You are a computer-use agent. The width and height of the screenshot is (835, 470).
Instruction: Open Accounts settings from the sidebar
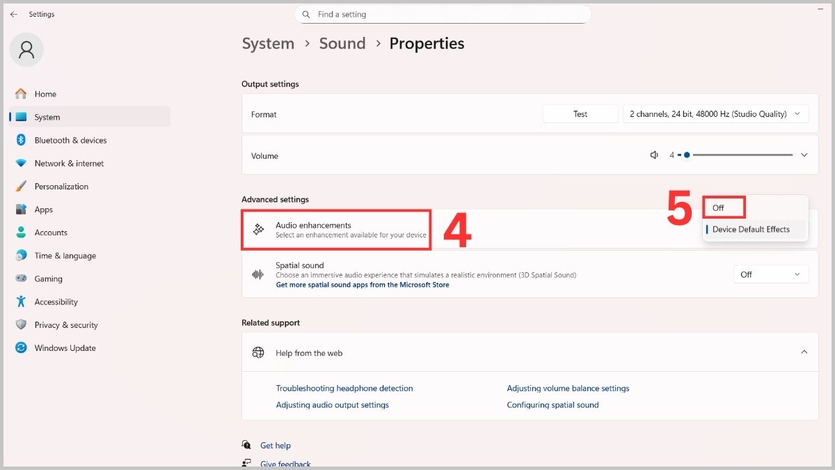tap(50, 233)
